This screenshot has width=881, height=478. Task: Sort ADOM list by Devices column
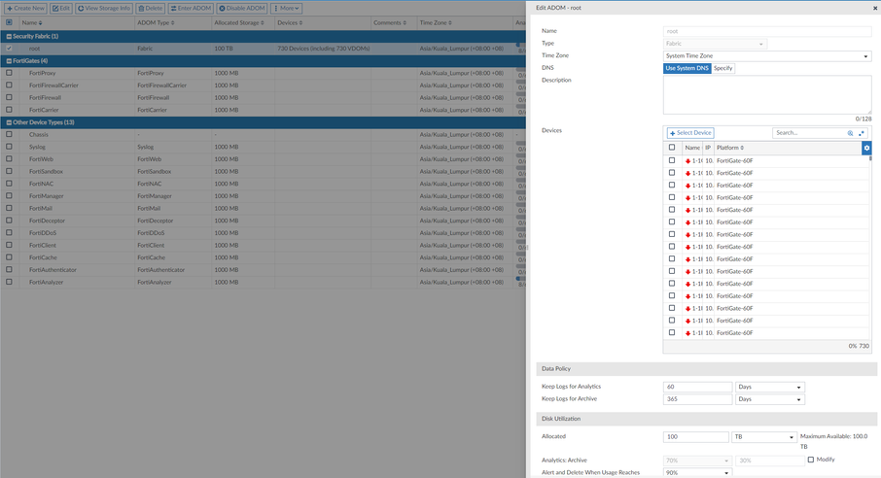point(290,23)
